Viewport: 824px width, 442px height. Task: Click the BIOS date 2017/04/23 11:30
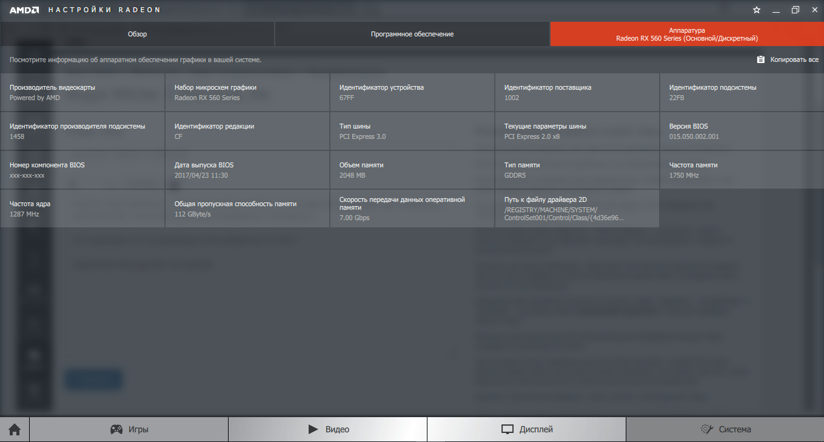(x=201, y=175)
